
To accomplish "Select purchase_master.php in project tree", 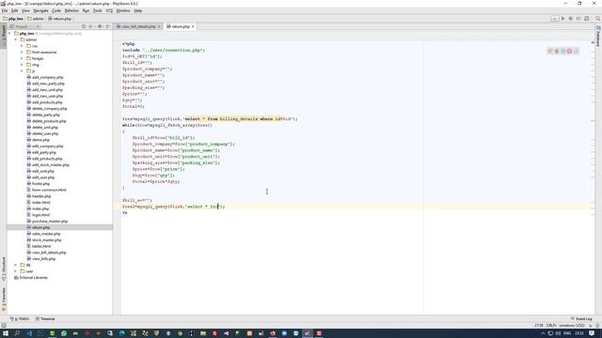I will pyautogui.click(x=47, y=222).
